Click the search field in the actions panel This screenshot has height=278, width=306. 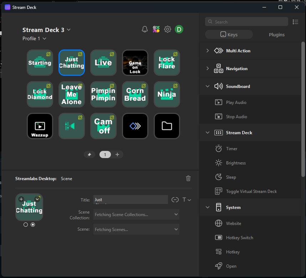point(246,22)
